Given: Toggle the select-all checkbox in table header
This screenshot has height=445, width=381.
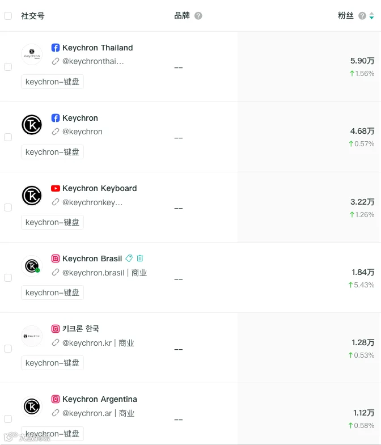Looking at the screenshot, I should coord(8,16).
